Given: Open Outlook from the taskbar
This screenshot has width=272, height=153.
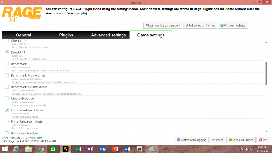Looking at the screenshot, I should 102,149.
